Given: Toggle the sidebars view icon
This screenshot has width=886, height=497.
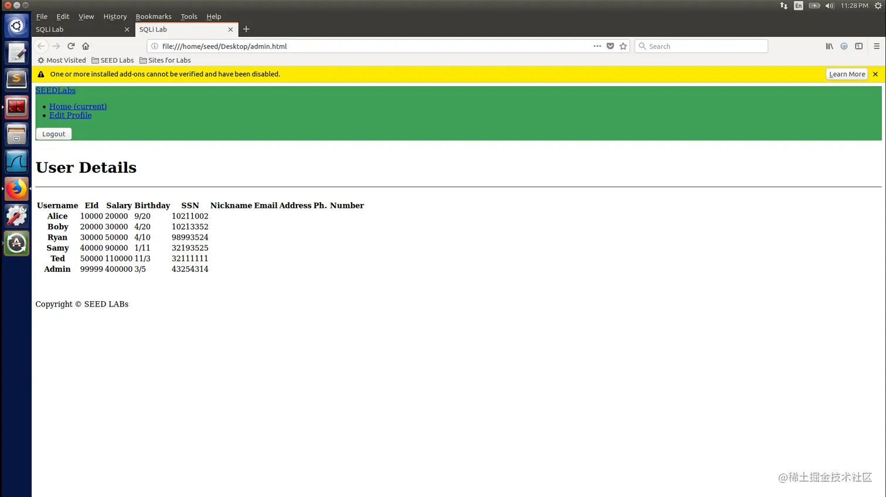Looking at the screenshot, I should coord(858,46).
